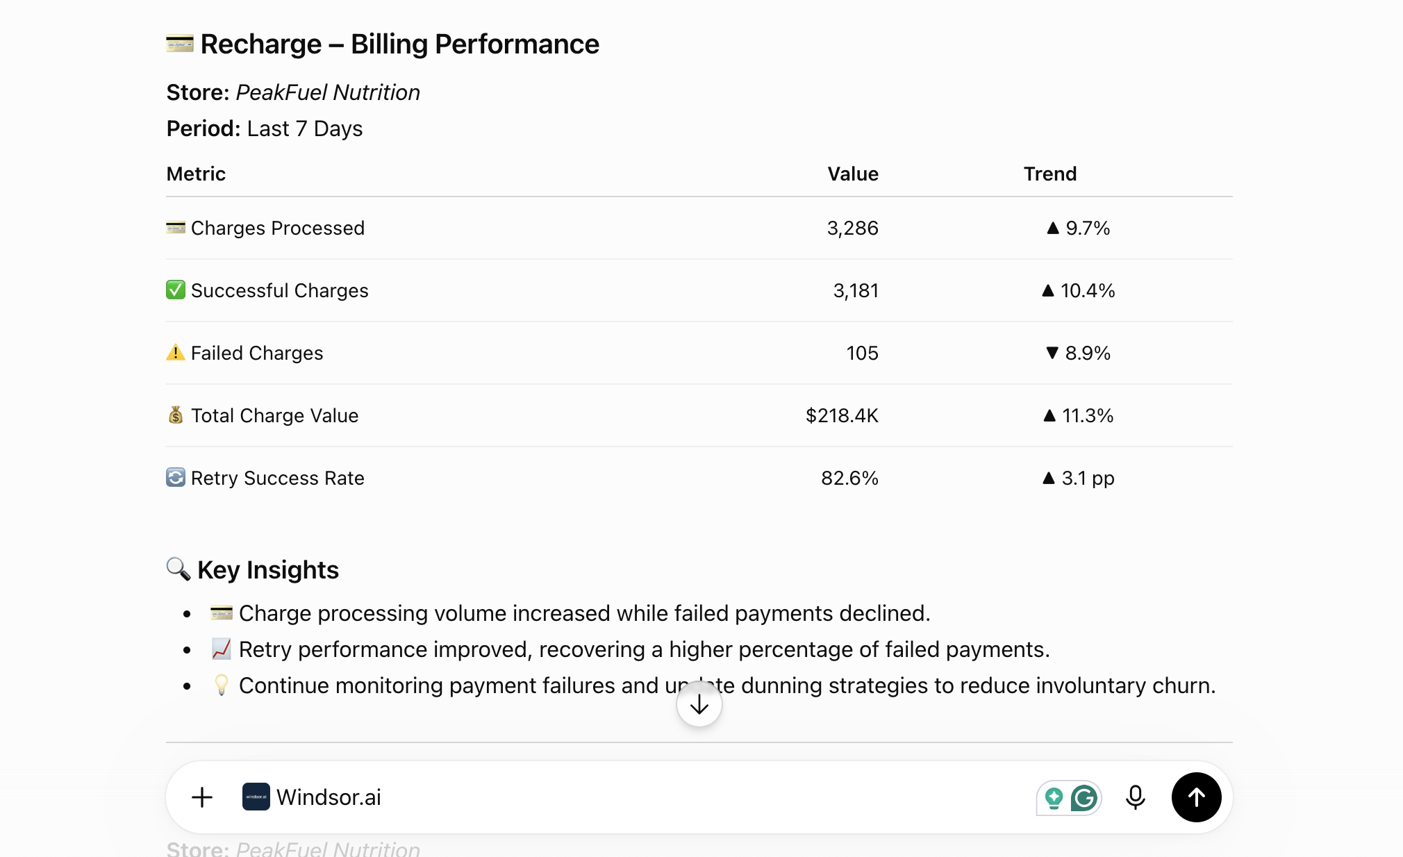Open the Grammarly G extension icon
The image size is (1403, 857).
(1084, 798)
